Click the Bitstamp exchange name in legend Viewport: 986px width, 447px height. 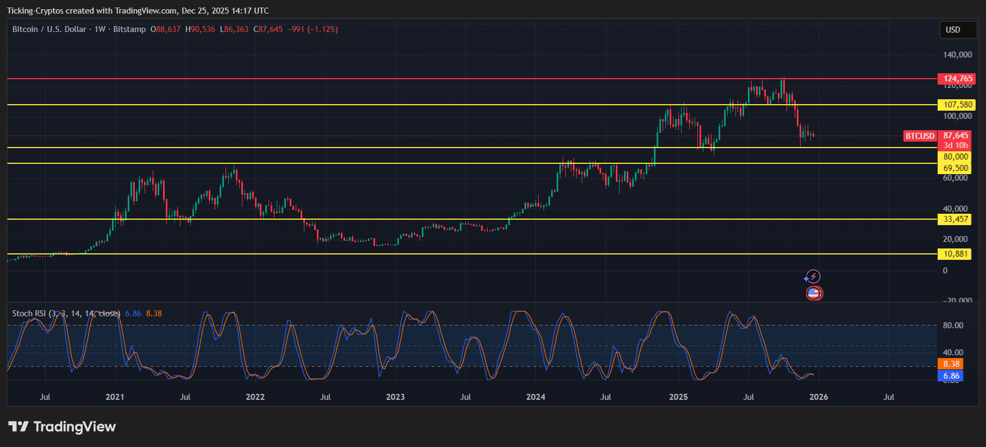129,29
